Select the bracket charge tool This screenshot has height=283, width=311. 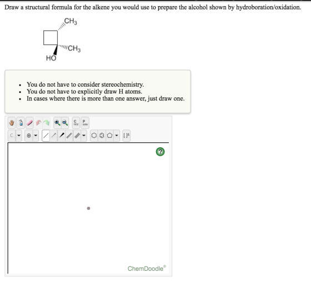point(127,136)
